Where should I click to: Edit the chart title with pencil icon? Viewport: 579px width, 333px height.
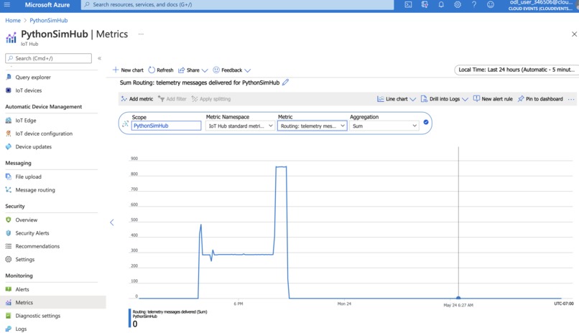285,83
